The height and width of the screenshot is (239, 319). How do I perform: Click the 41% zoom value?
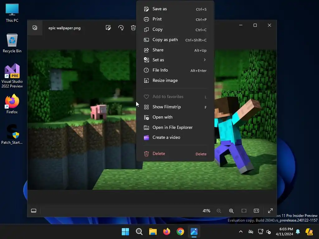point(206,211)
